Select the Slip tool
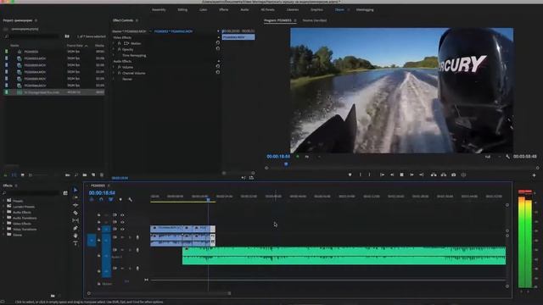 pos(76,220)
